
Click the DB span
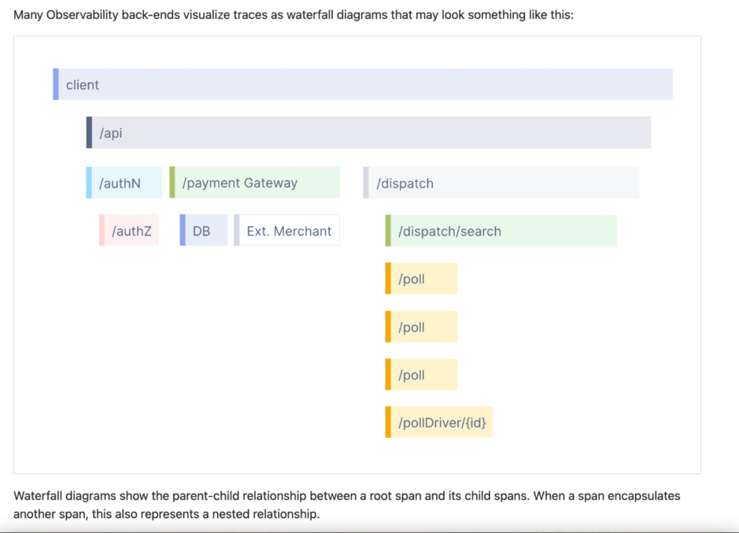[x=203, y=231]
